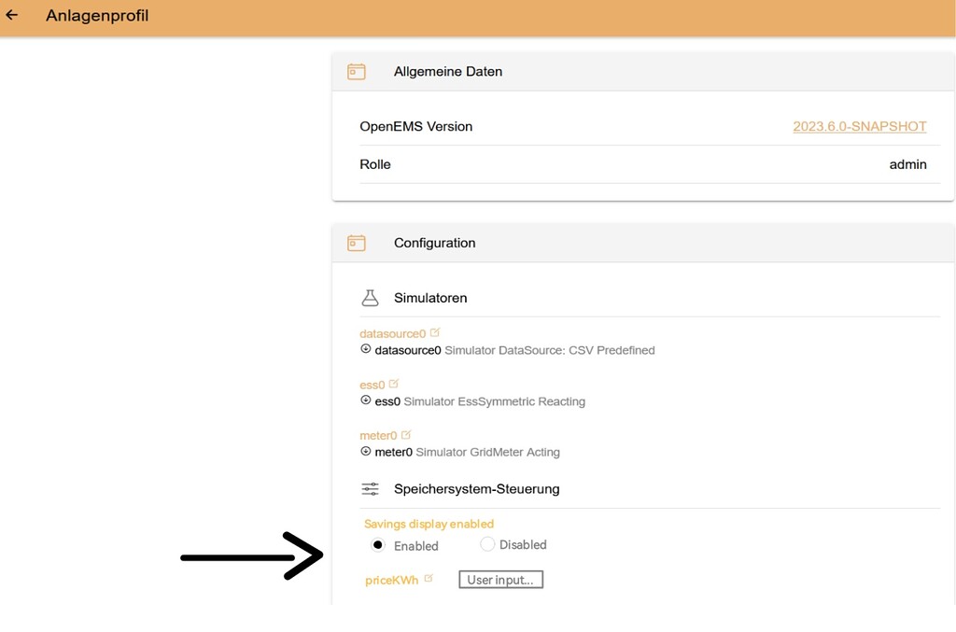Screen dimensions: 956x632
Task: Toggle Savings display enabled setting
Action: pos(429,524)
